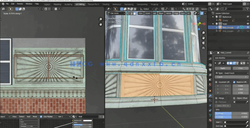250x128 pixels.
Task: Click the pan hand icon in 3D viewport
Action: (x=203, y=38)
